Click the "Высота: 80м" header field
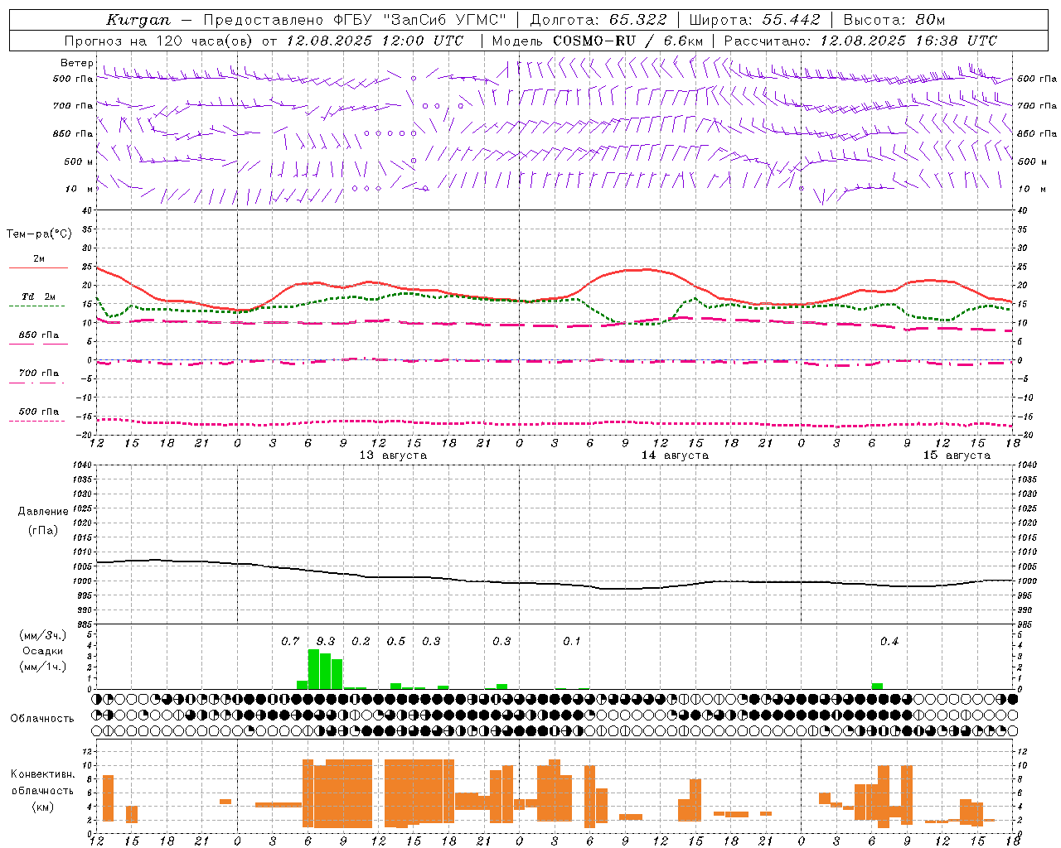 tap(894, 20)
